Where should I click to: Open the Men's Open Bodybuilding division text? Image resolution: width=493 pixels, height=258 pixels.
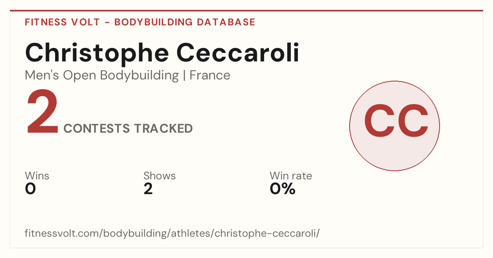pyautogui.click(x=102, y=75)
